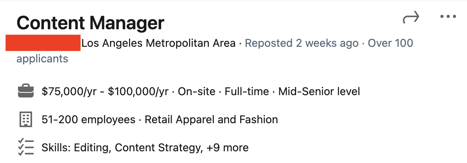This screenshot has width=467, height=163.
Task: Click the building icon beside employee count
Action: point(25,119)
